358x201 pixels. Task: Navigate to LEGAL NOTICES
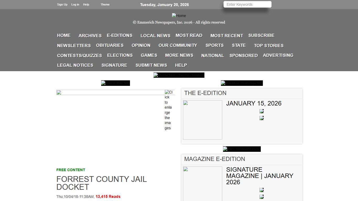pyautogui.click(x=75, y=65)
